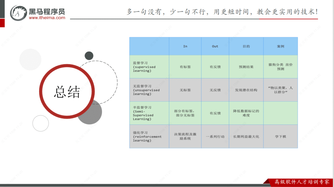The image size is (334, 187).
Task: Click the horse head logo icon
Action: tap(19, 13)
